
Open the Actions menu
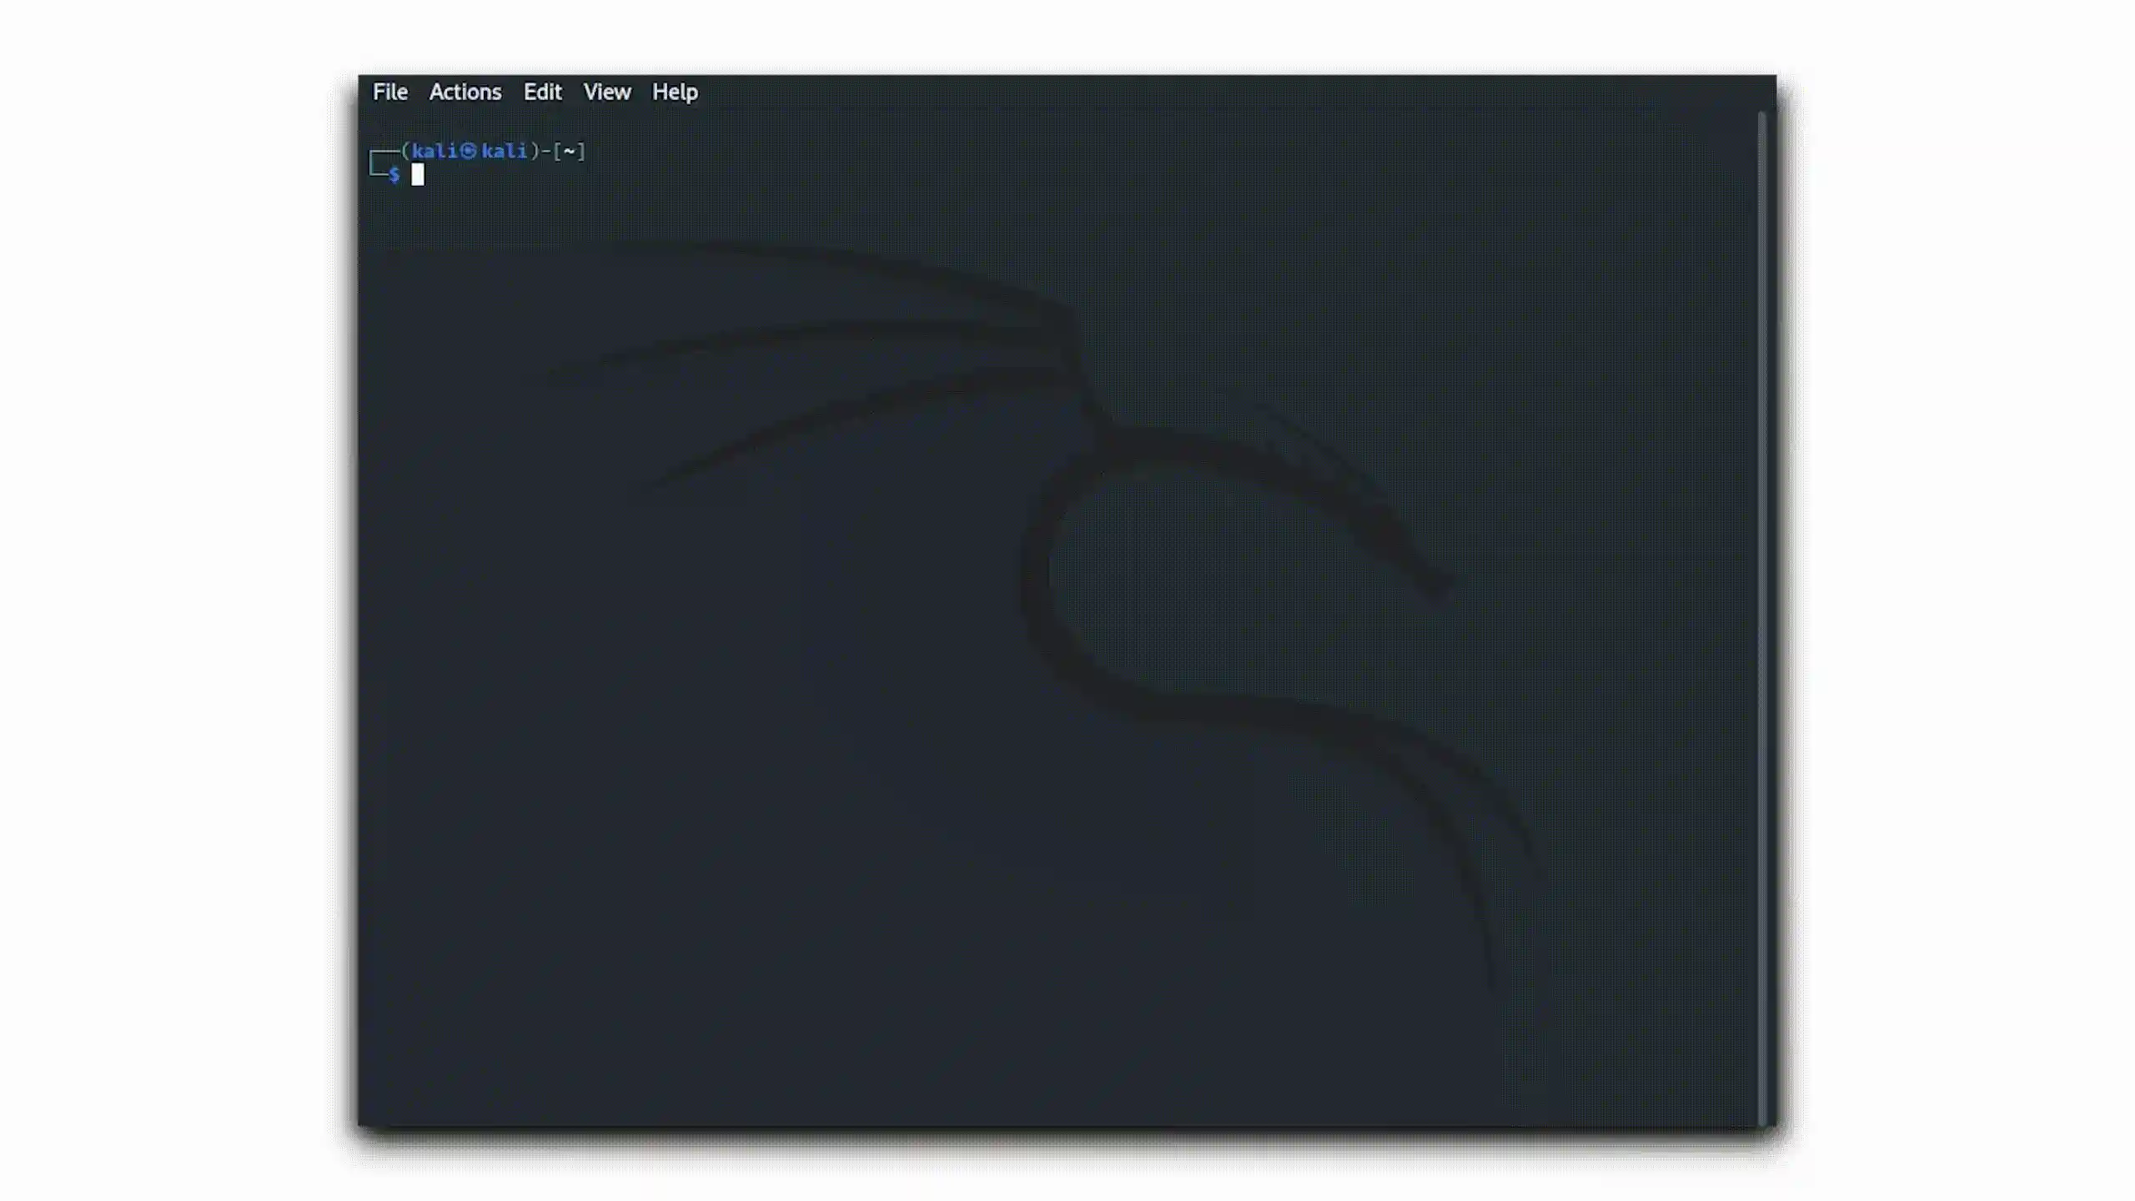click(x=465, y=92)
